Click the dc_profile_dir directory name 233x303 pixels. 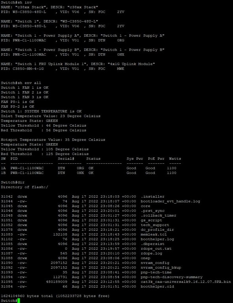(x=157, y=230)
